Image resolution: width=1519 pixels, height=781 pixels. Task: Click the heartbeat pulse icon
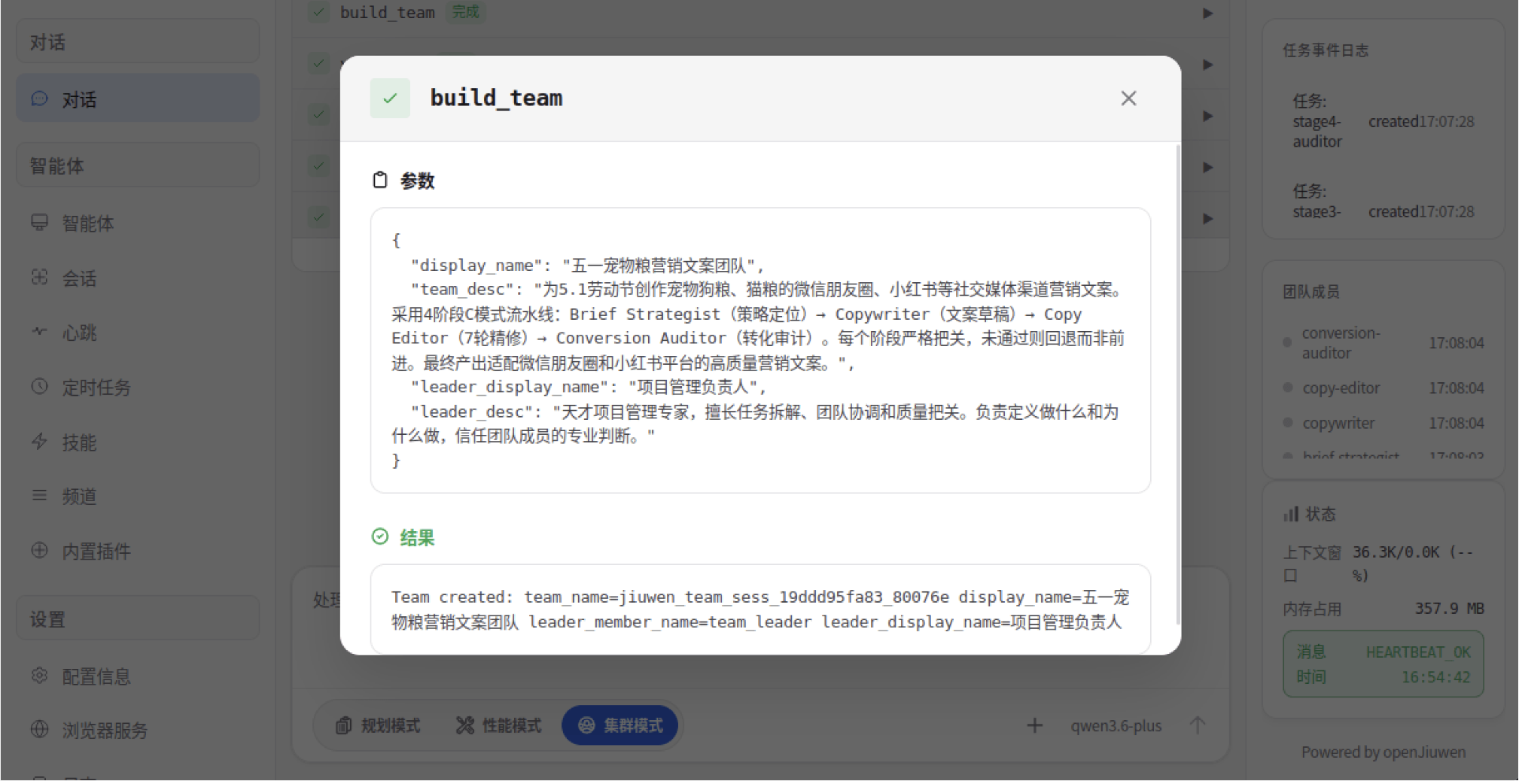click(39, 331)
